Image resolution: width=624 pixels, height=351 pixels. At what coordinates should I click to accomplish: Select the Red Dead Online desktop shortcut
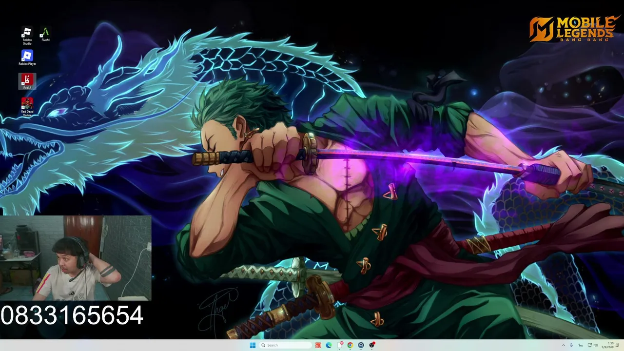tap(27, 107)
